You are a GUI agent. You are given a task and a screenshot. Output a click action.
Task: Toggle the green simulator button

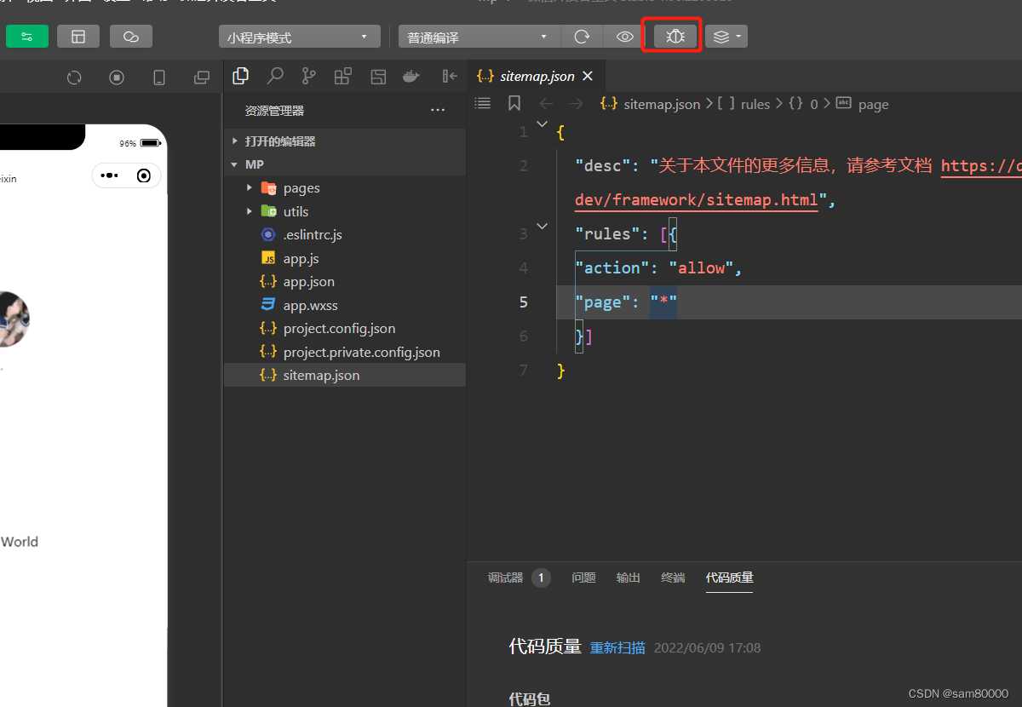(27, 37)
